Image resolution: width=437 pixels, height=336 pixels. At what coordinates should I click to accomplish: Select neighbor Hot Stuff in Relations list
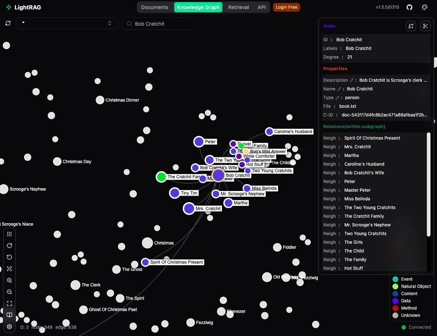point(354,268)
